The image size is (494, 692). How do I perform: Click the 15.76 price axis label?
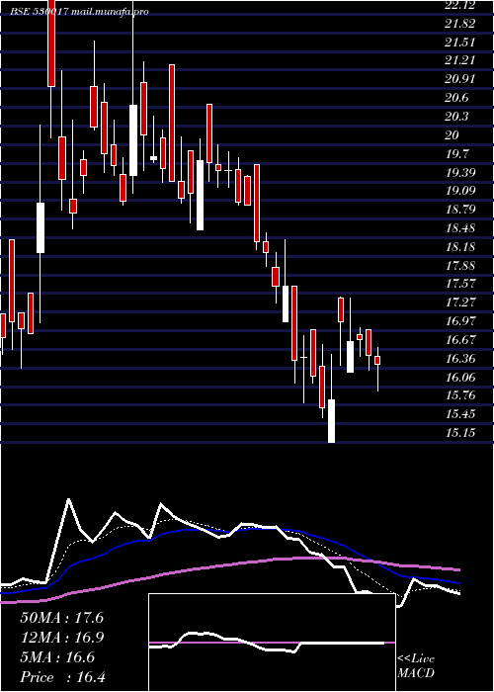point(460,395)
